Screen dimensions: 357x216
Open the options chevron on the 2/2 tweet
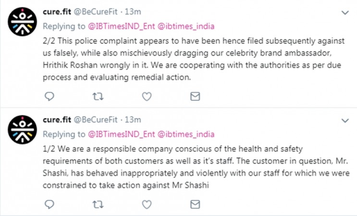pos(345,12)
